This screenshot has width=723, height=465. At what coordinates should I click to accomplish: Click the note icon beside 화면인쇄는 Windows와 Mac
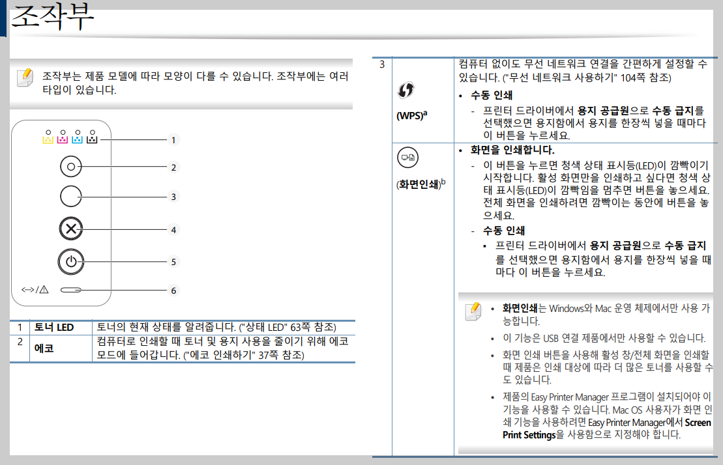[473, 311]
